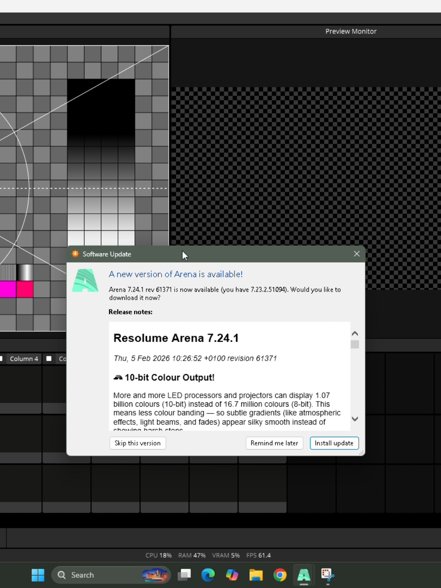The image size is (441, 588).
Task: Close the Software Update dialog
Action: (x=356, y=254)
